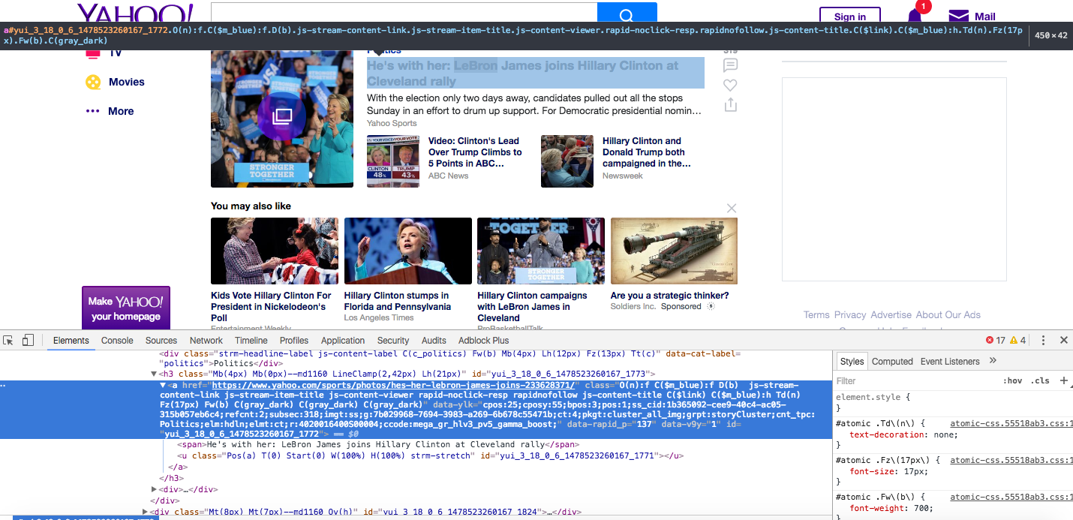
Task: Open Hillary Clinton stumps in Florida story
Action: pos(398,301)
